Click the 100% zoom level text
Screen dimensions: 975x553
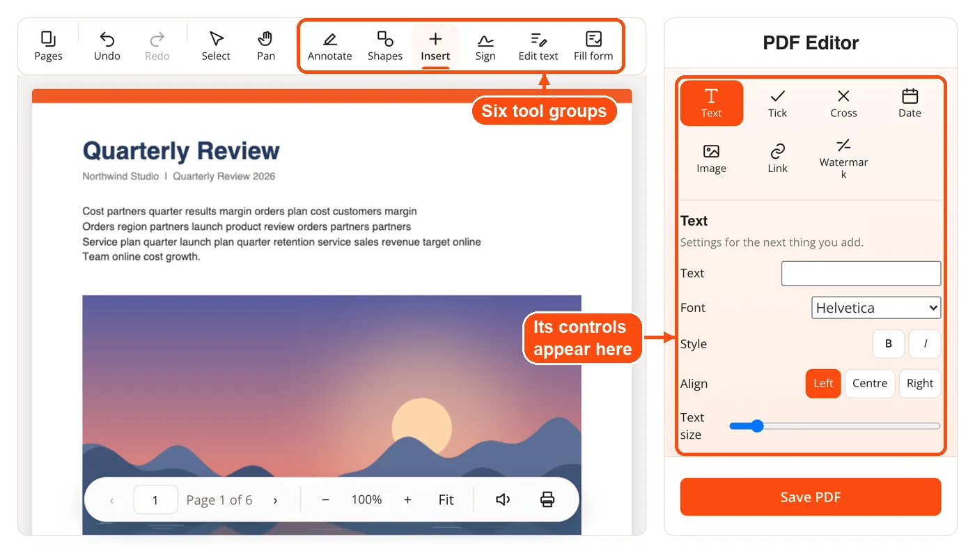tap(366, 500)
